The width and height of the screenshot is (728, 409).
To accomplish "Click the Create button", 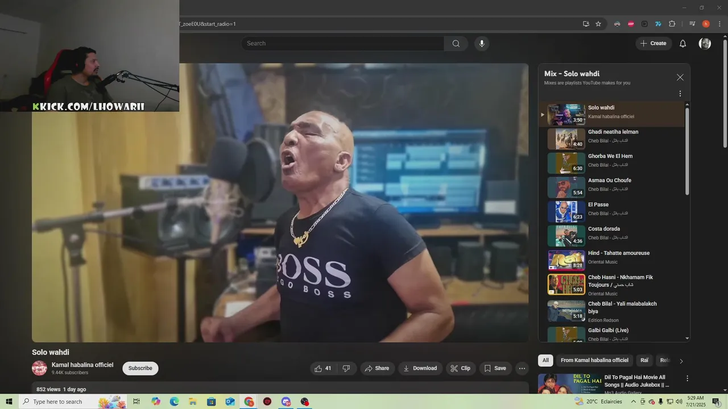I will click(653, 44).
